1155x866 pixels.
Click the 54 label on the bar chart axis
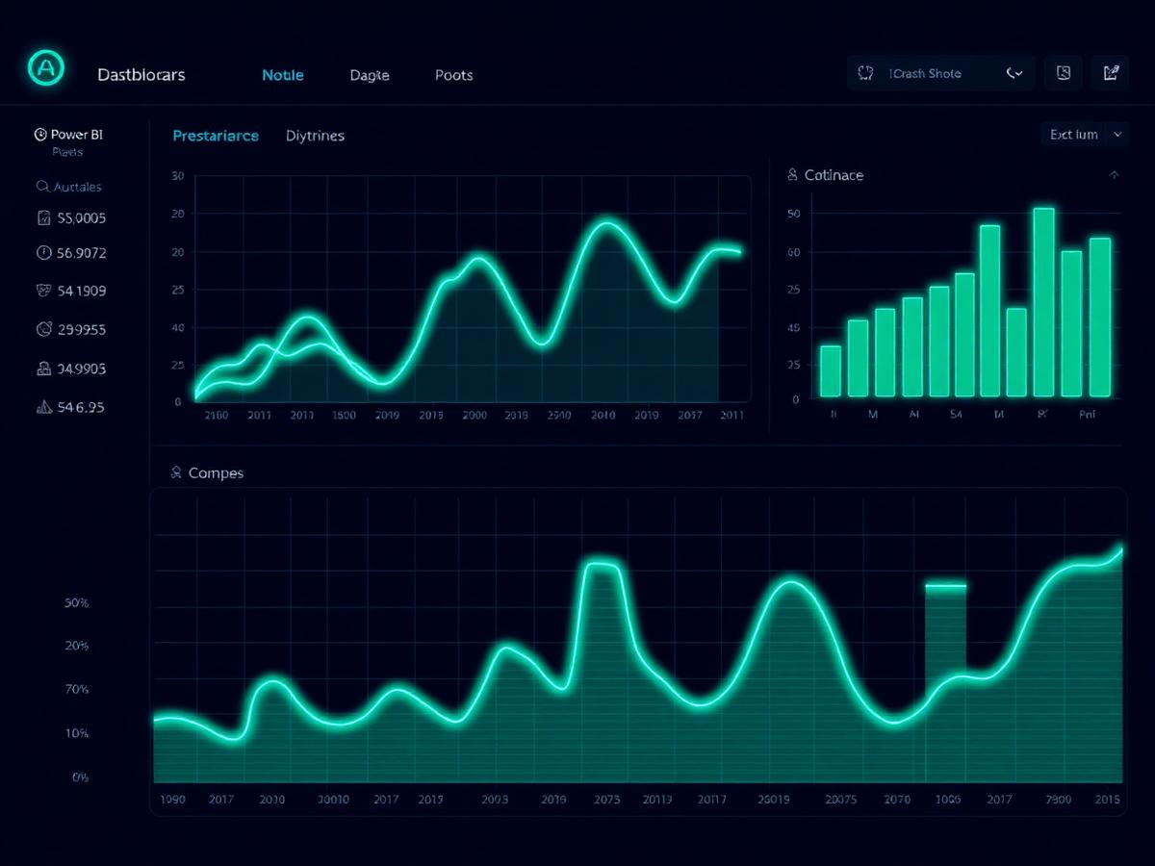pyautogui.click(x=956, y=415)
